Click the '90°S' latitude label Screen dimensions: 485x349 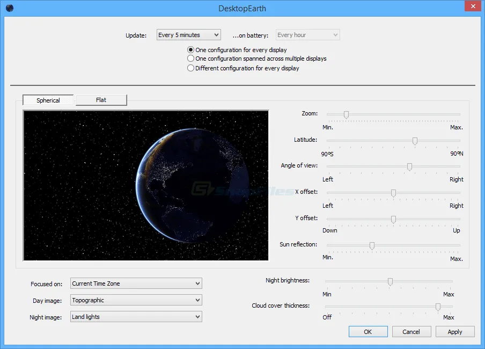pos(327,154)
